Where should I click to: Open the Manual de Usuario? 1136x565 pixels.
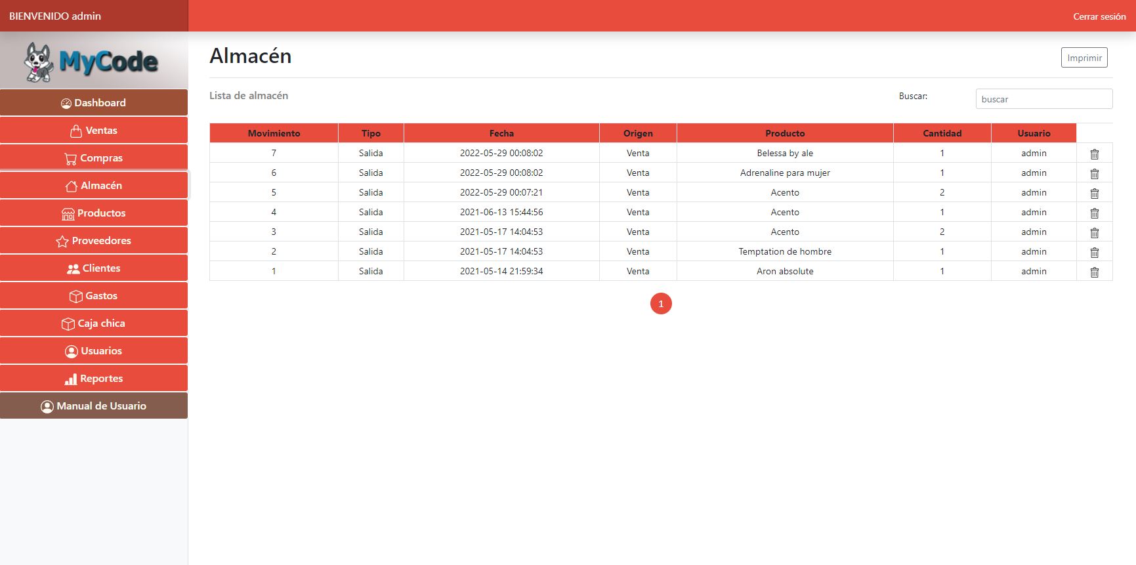[94, 406]
